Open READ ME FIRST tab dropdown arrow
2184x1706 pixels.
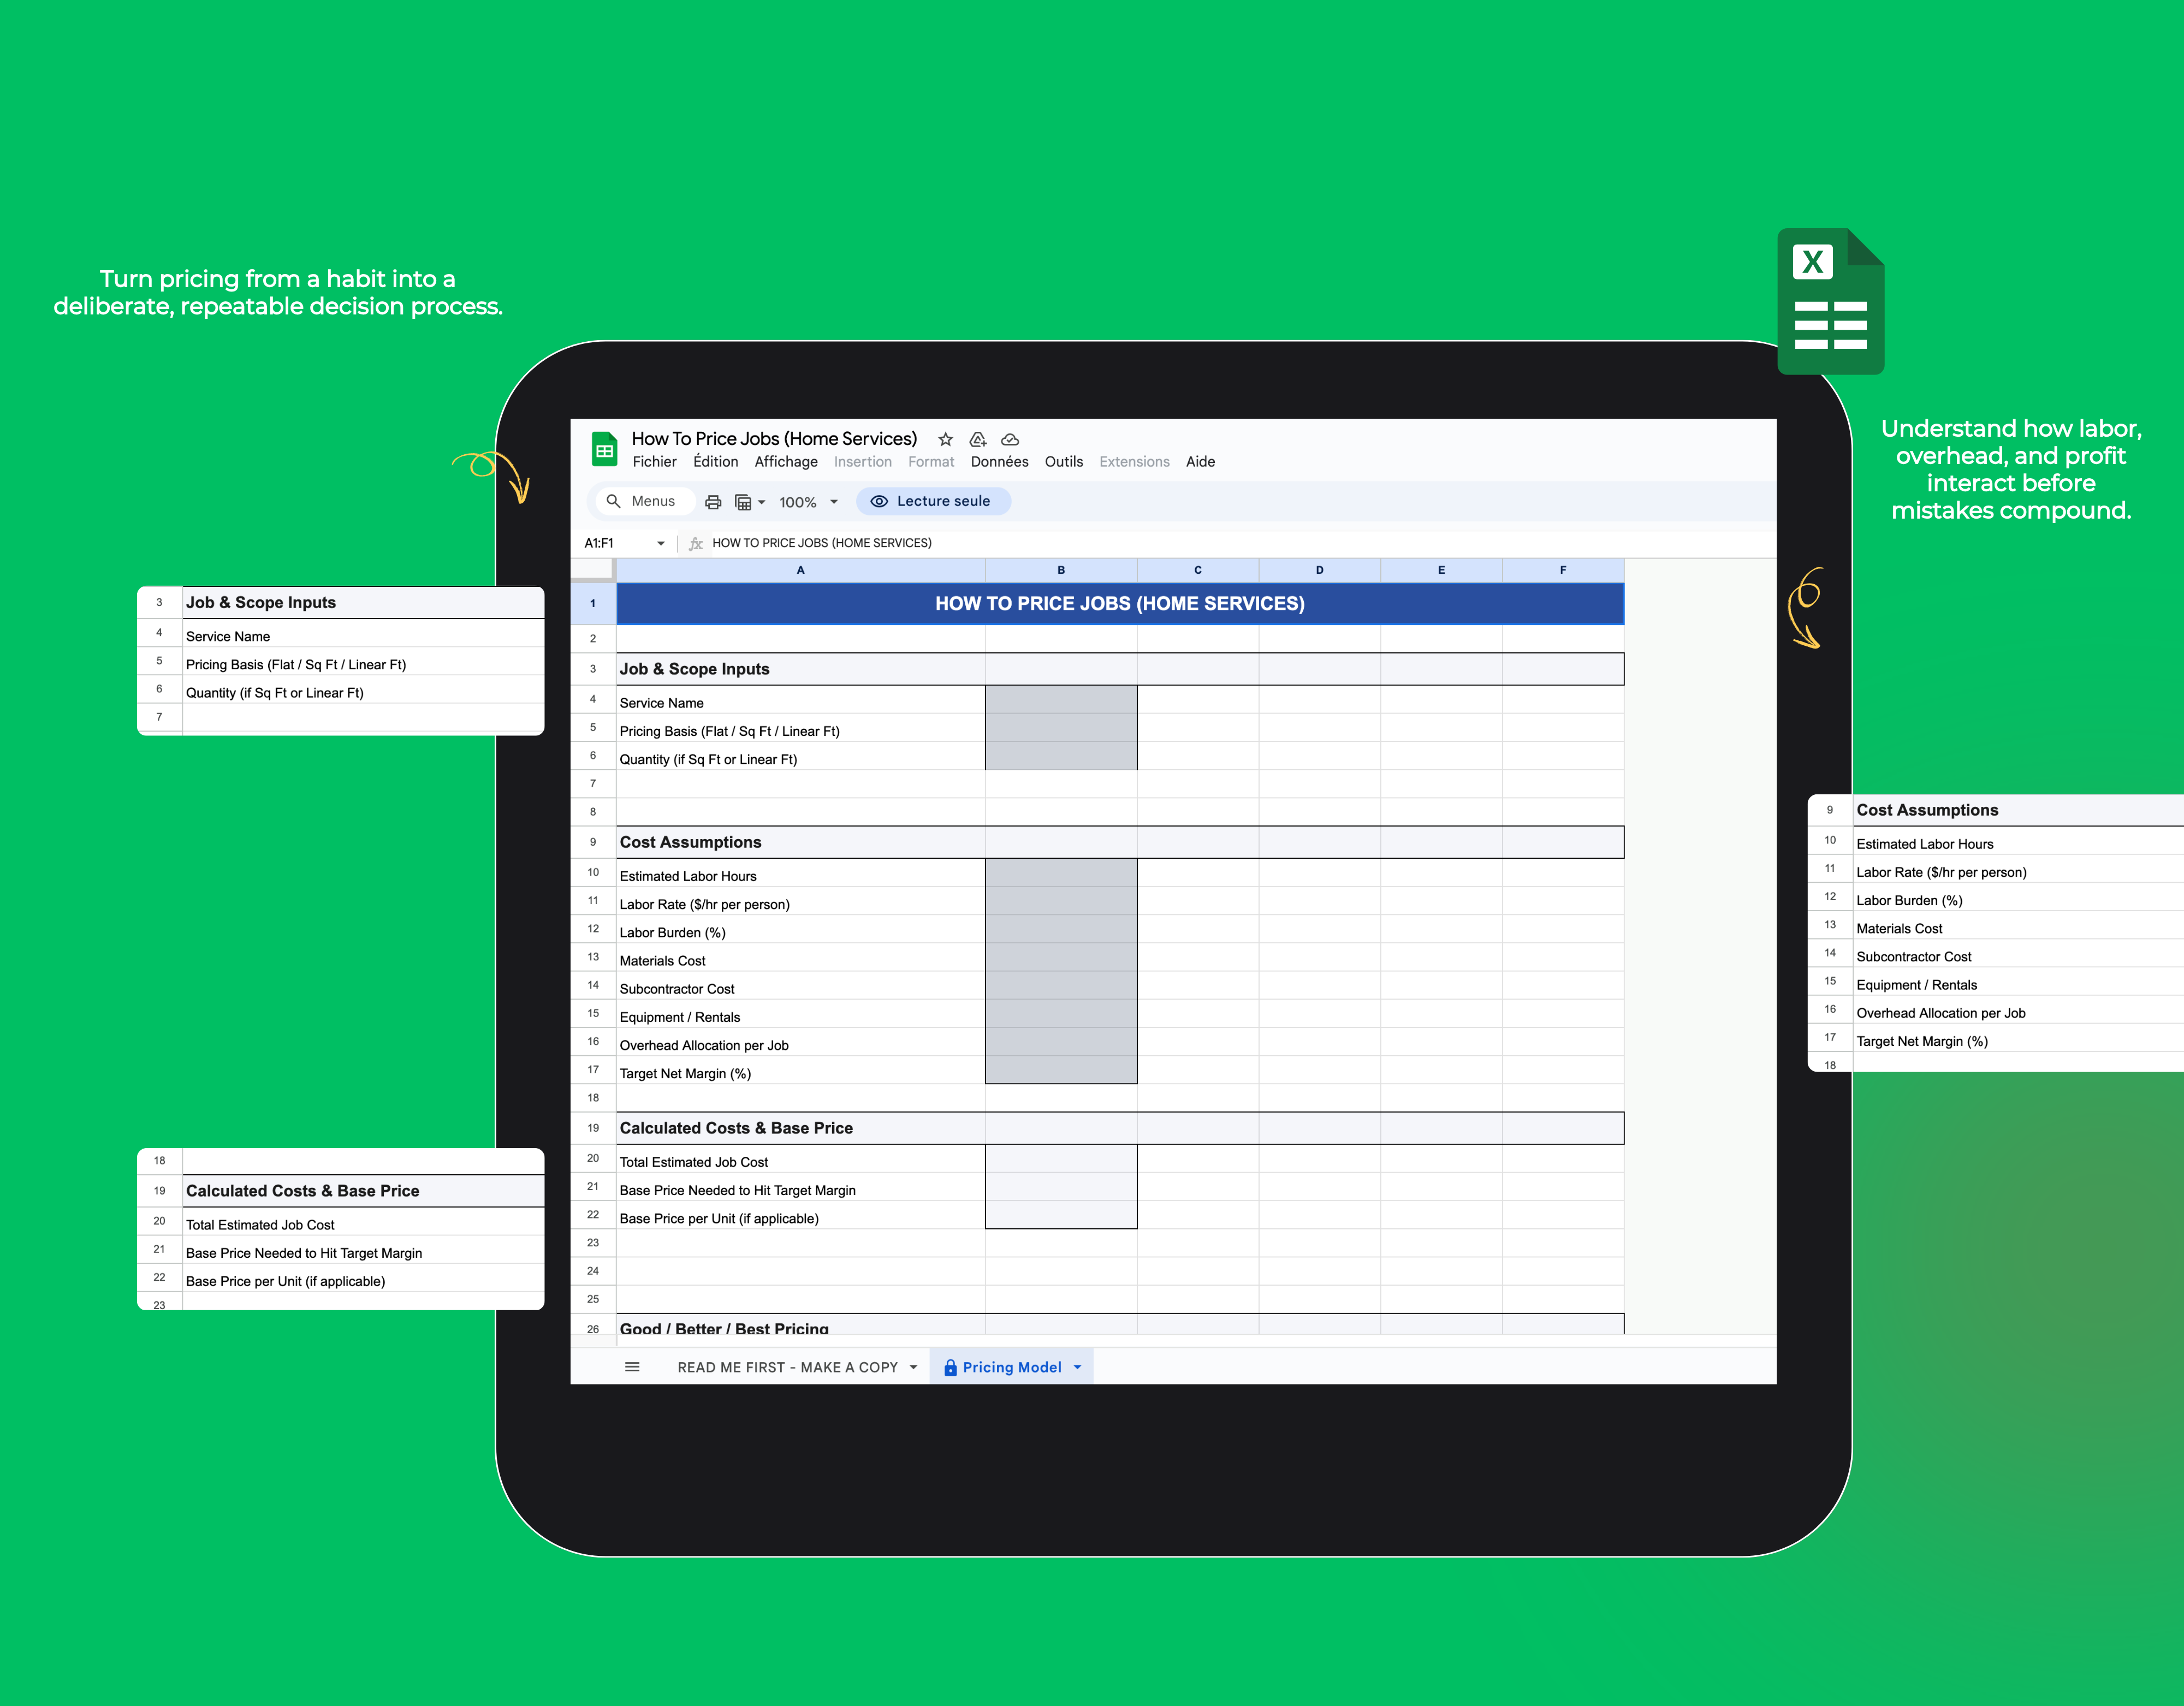pos(913,1367)
